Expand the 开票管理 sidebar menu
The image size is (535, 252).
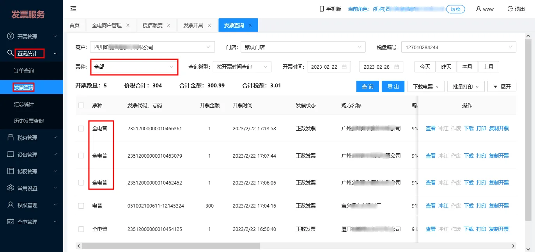(32, 36)
